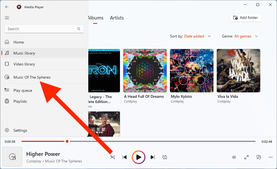This screenshot has height=169, width=277.
Task: Toggle Repeat mode off or on
Action: [165, 157]
